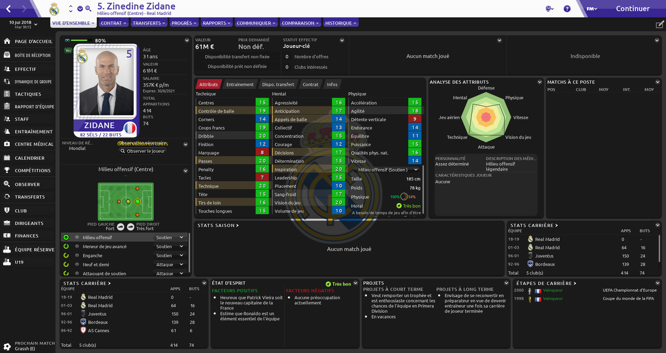
Task: Select the Attaquant de soutien role
Action: coord(66,273)
